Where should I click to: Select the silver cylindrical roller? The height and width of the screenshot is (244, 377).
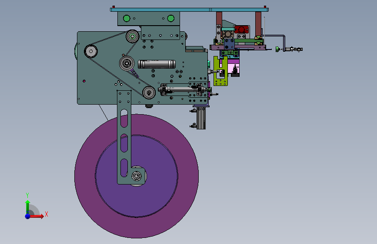click(157, 64)
